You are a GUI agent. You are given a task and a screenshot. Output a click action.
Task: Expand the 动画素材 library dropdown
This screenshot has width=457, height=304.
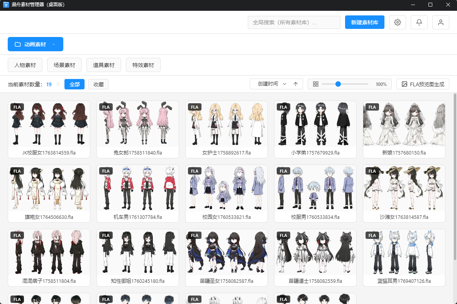(36, 44)
